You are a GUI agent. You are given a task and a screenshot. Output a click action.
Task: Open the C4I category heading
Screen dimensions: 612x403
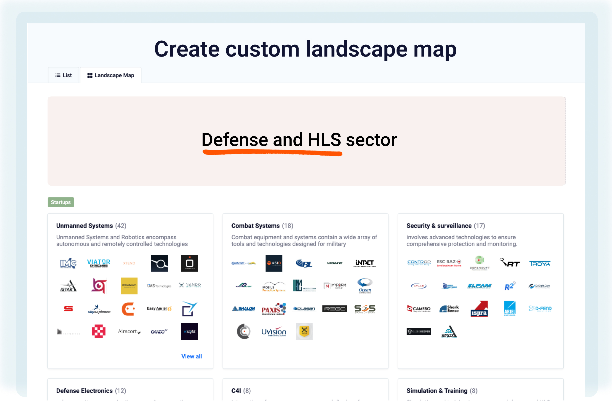[236, 391]
